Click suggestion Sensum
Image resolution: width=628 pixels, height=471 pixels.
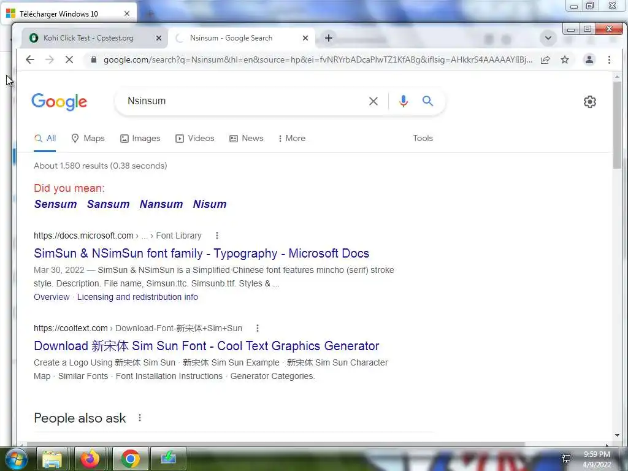coord(55,204)
